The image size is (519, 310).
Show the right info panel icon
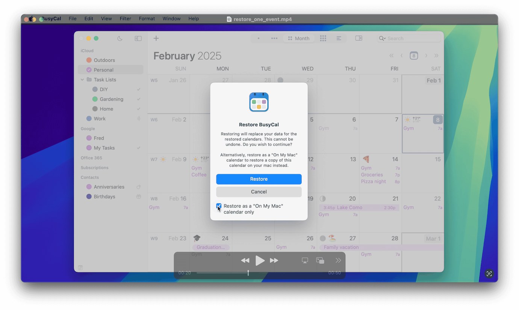coord(359,38)
